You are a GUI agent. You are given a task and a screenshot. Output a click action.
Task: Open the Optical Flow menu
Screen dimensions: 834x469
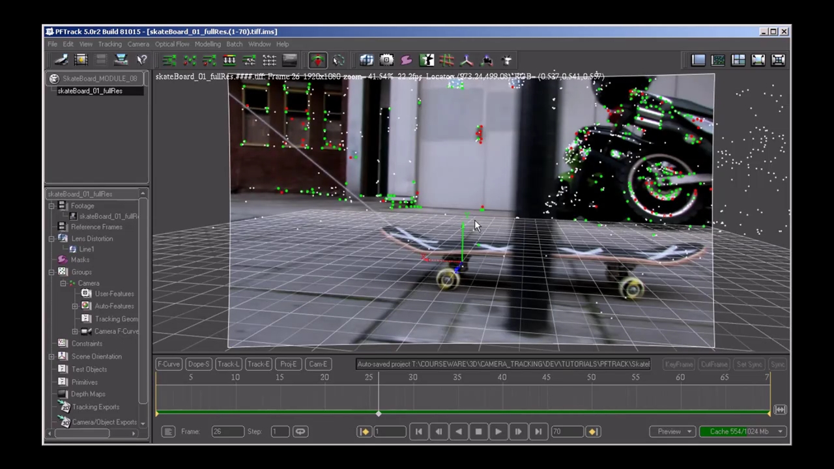(172, 44)
